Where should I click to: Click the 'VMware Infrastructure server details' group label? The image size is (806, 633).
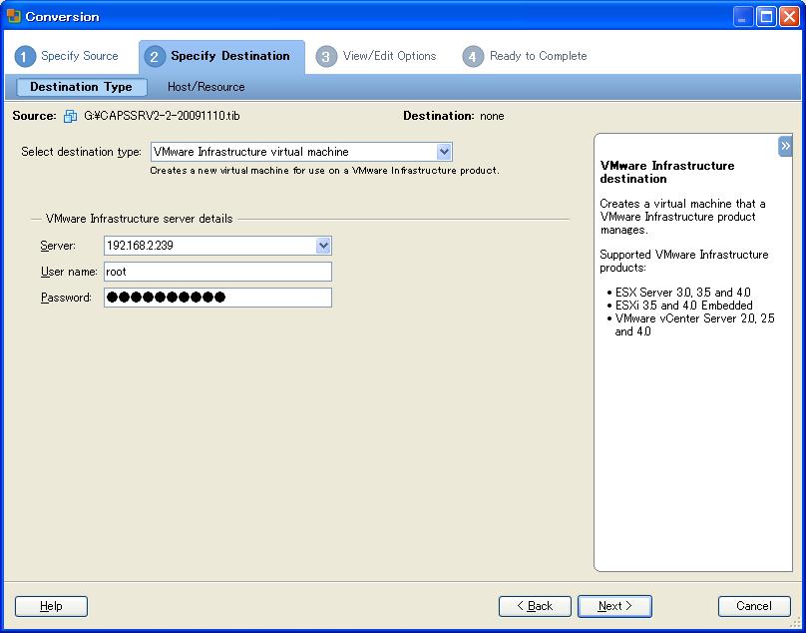(x=139, y=219)
